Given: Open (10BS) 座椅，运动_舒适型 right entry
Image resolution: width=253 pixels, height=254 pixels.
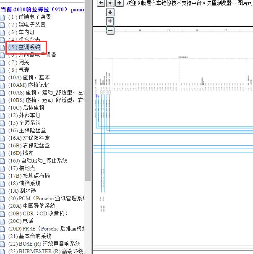Looking at the screenshot, I should (x=46, y=100).
